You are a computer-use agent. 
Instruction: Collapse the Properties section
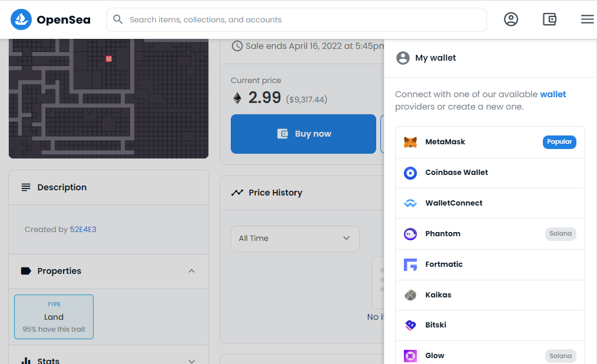191,271
